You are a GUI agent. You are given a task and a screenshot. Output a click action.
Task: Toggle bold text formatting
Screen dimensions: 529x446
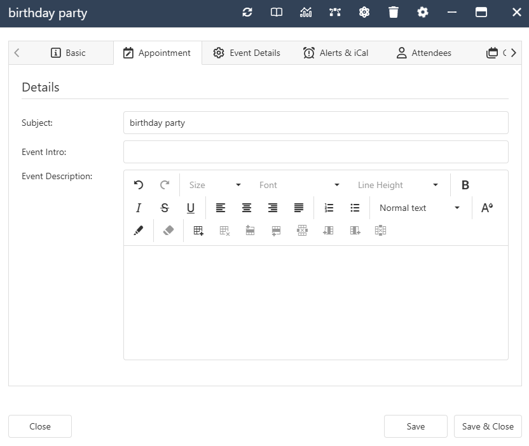(465, 184)
